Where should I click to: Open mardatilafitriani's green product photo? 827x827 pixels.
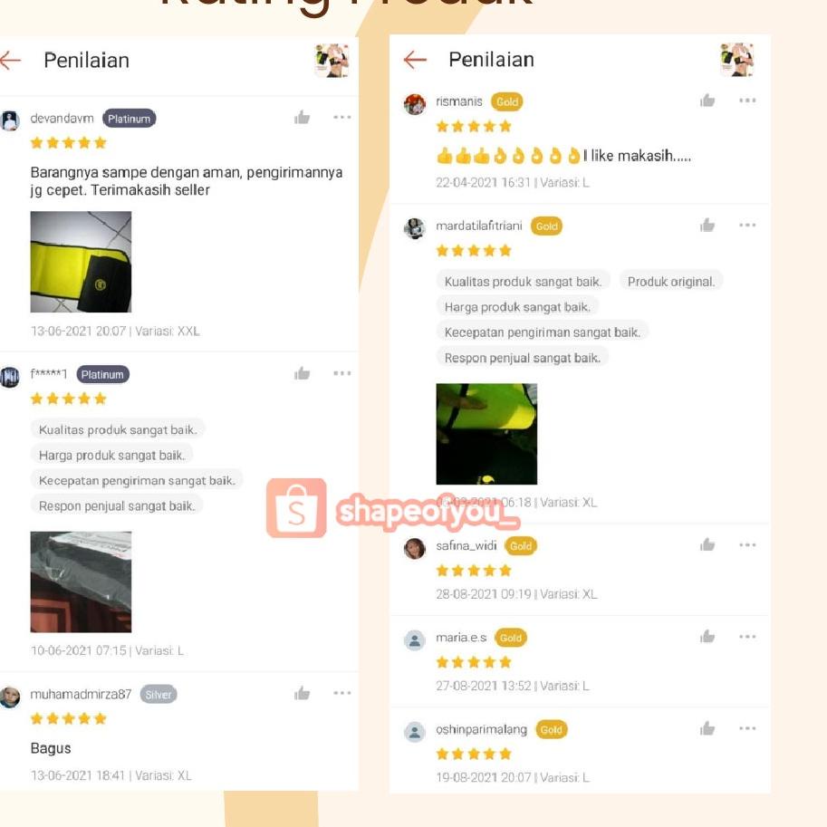486,434
